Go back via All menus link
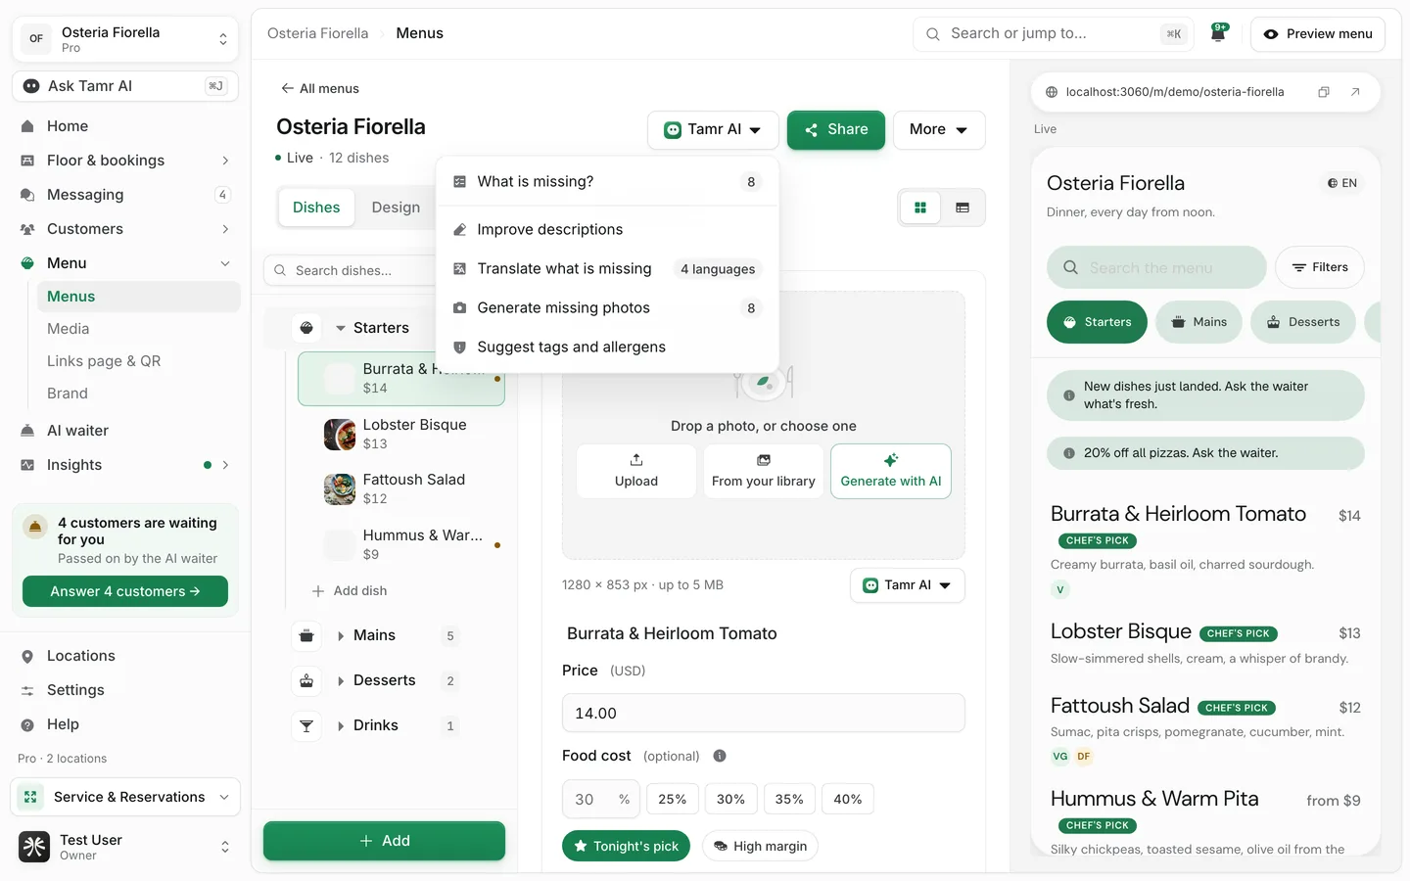Screen dimensions: 1410x881 (x=320, y=88)
